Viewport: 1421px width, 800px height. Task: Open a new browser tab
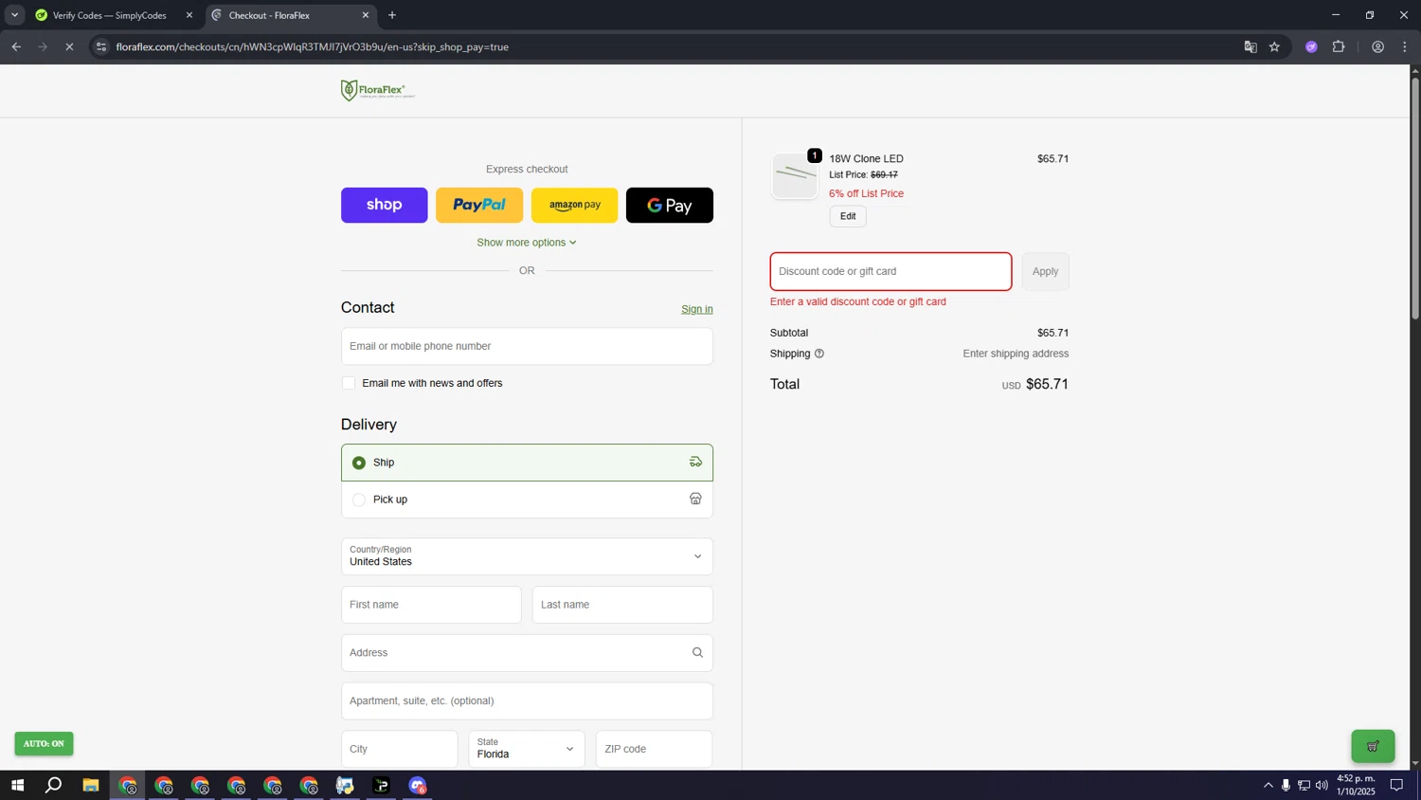tap(392, 15)
